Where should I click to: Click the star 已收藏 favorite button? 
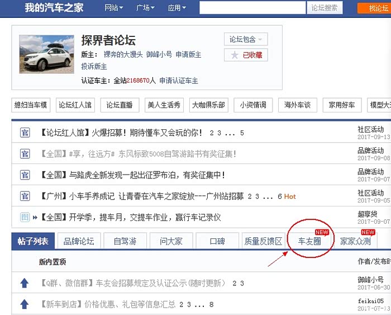click(246, 55)
